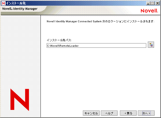Click the インストール先パス: label
161x118 pixels.
(x=59, y=40)
